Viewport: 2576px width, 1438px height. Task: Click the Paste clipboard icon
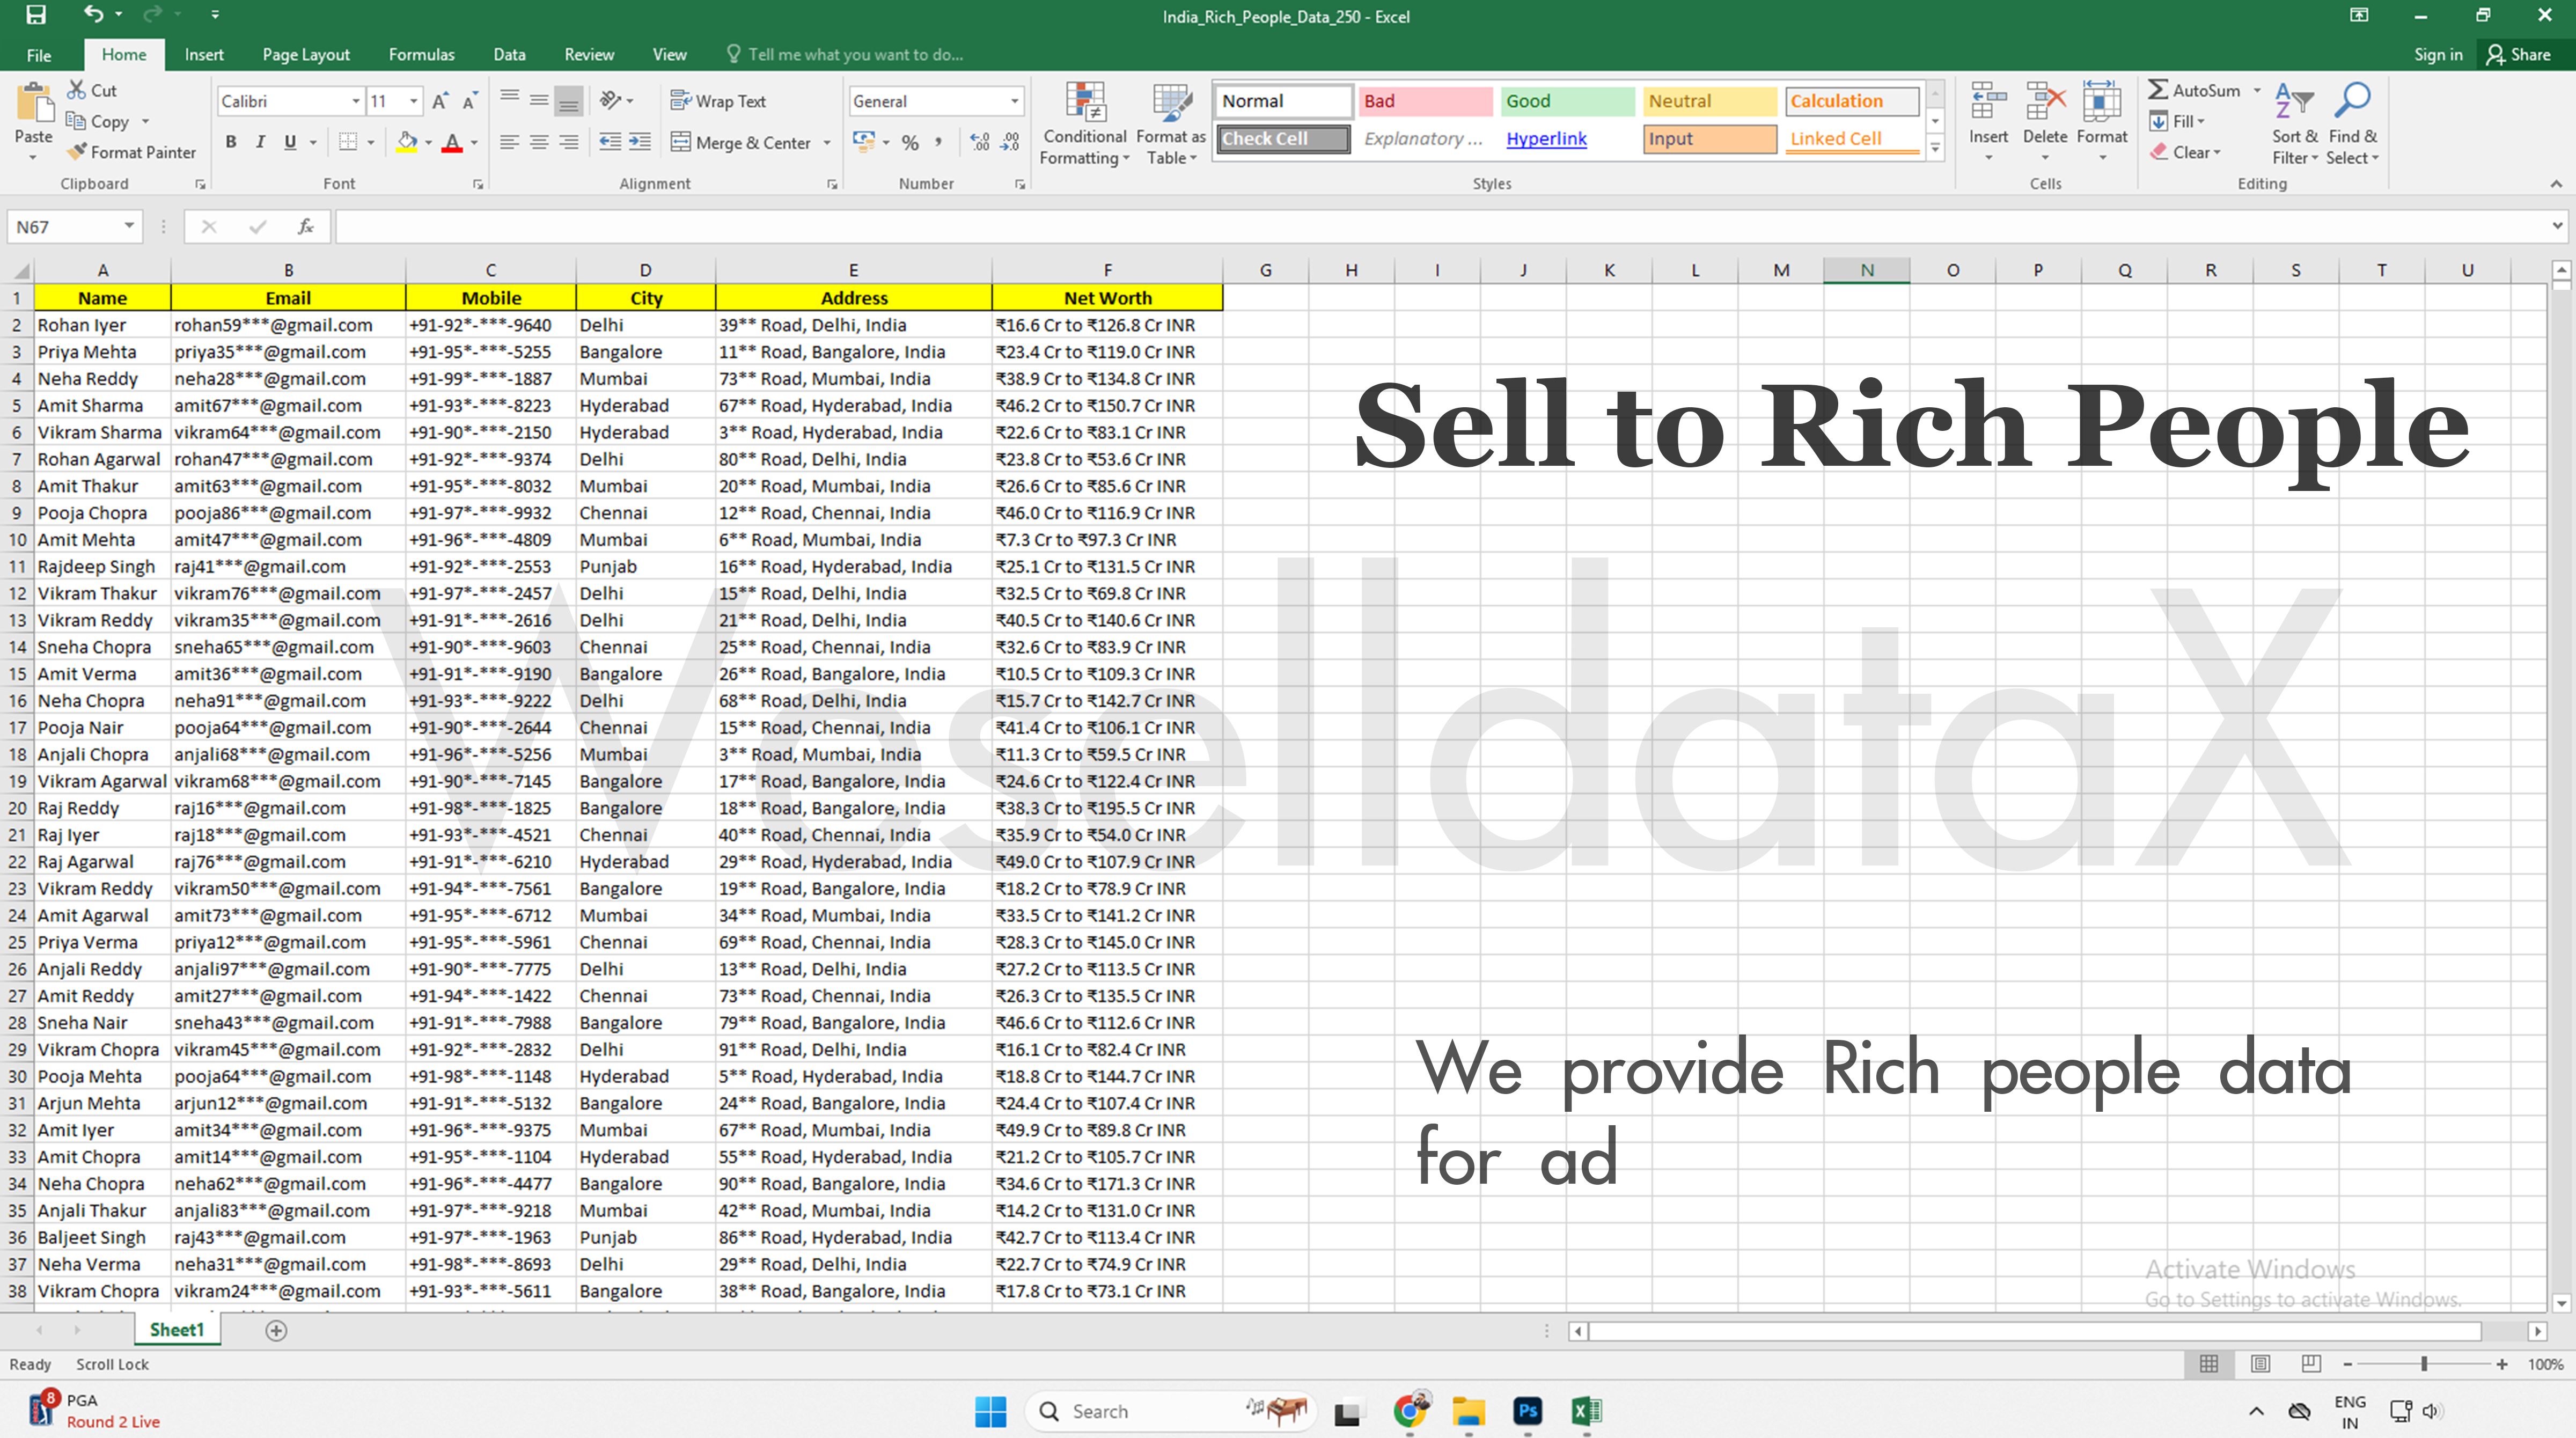pyautogui.click(x=34, y=103)
